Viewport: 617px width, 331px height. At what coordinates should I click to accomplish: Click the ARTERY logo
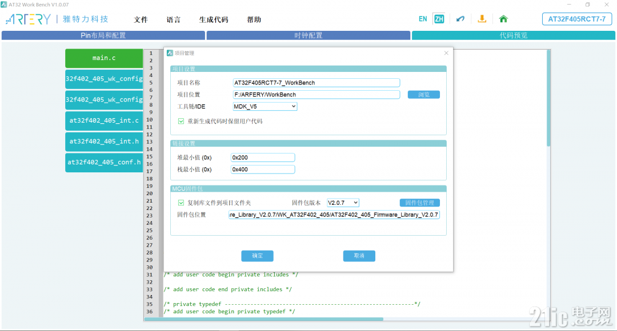[x=29, y=19]
